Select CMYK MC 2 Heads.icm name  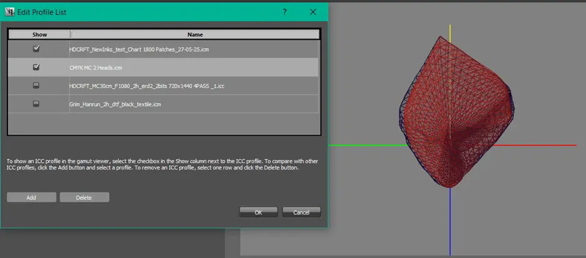tap(95, 67)
